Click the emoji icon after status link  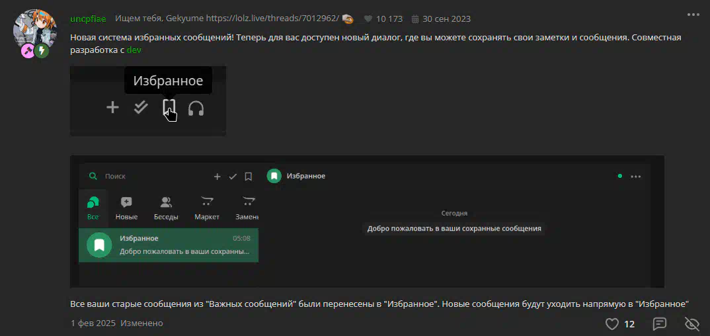point(347,19)
